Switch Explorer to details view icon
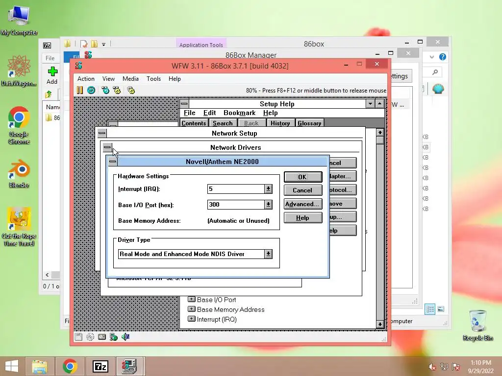Screen dimensions: 502x376 coord(430,309)
